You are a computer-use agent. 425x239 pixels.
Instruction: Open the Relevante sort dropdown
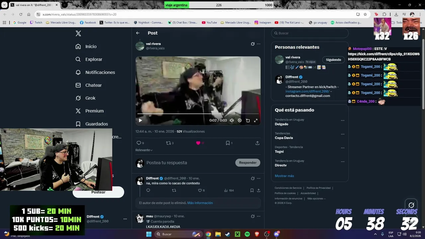(144, 150)
